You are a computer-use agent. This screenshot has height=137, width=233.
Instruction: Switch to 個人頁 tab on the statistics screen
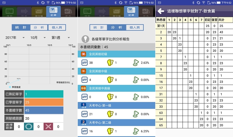(57, 27)
